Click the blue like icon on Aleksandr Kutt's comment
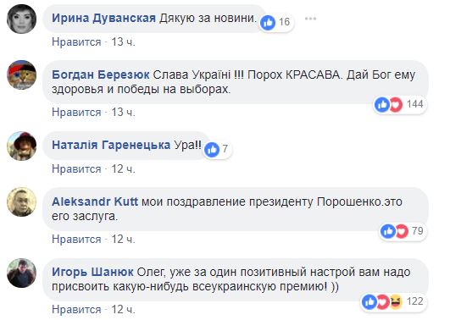Screen dimensions: 461x320 tap(388, 231)
